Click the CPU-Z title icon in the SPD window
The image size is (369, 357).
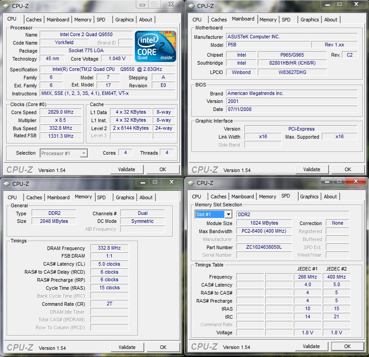(x=191, y=183)
